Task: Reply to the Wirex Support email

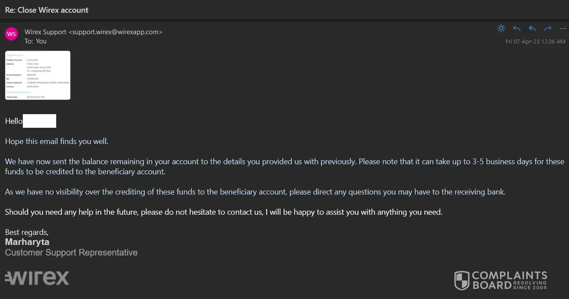Action: coord(517,29)
